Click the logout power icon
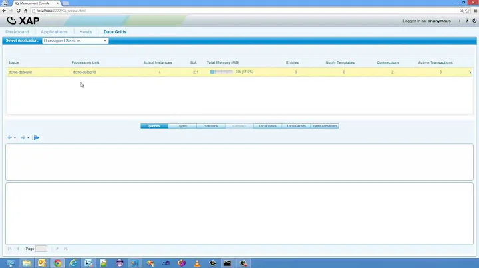Screen dimensions: 479x268 (474, 21)
